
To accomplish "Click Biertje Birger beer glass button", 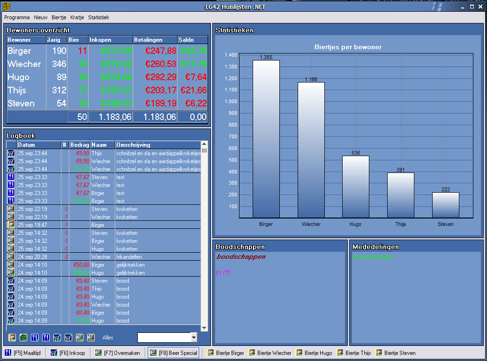I will click(226, 353).
